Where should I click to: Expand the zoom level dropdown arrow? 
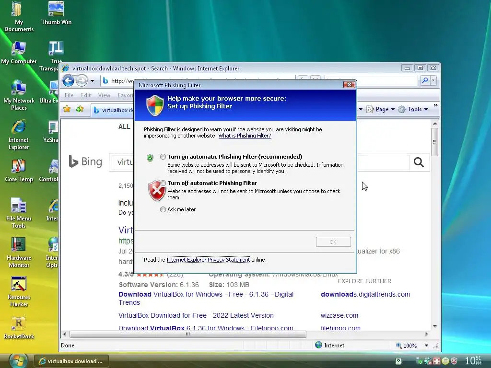[x=426, y=345]
